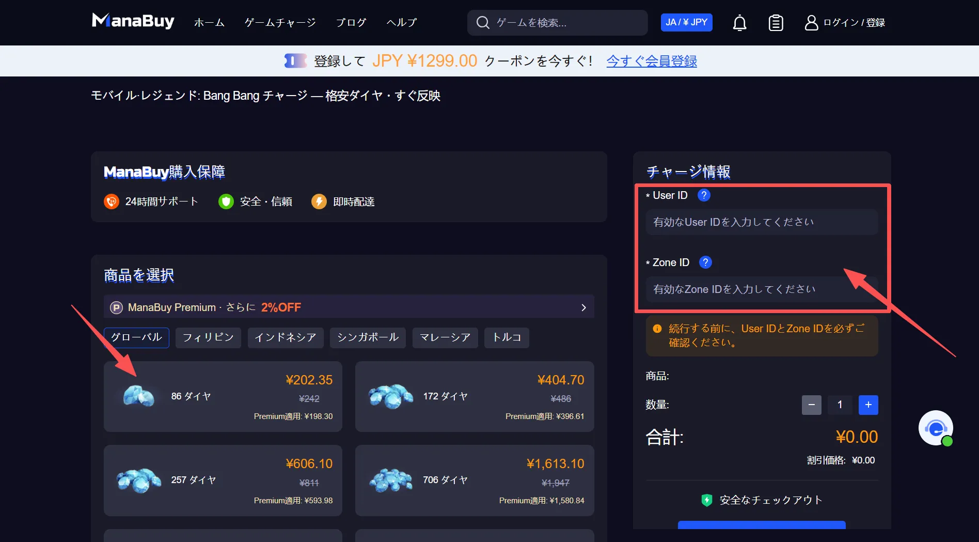The height and width of the screenshot is (542, 979).
Task: Click the warning info icon
Action: tap(657, 329)
